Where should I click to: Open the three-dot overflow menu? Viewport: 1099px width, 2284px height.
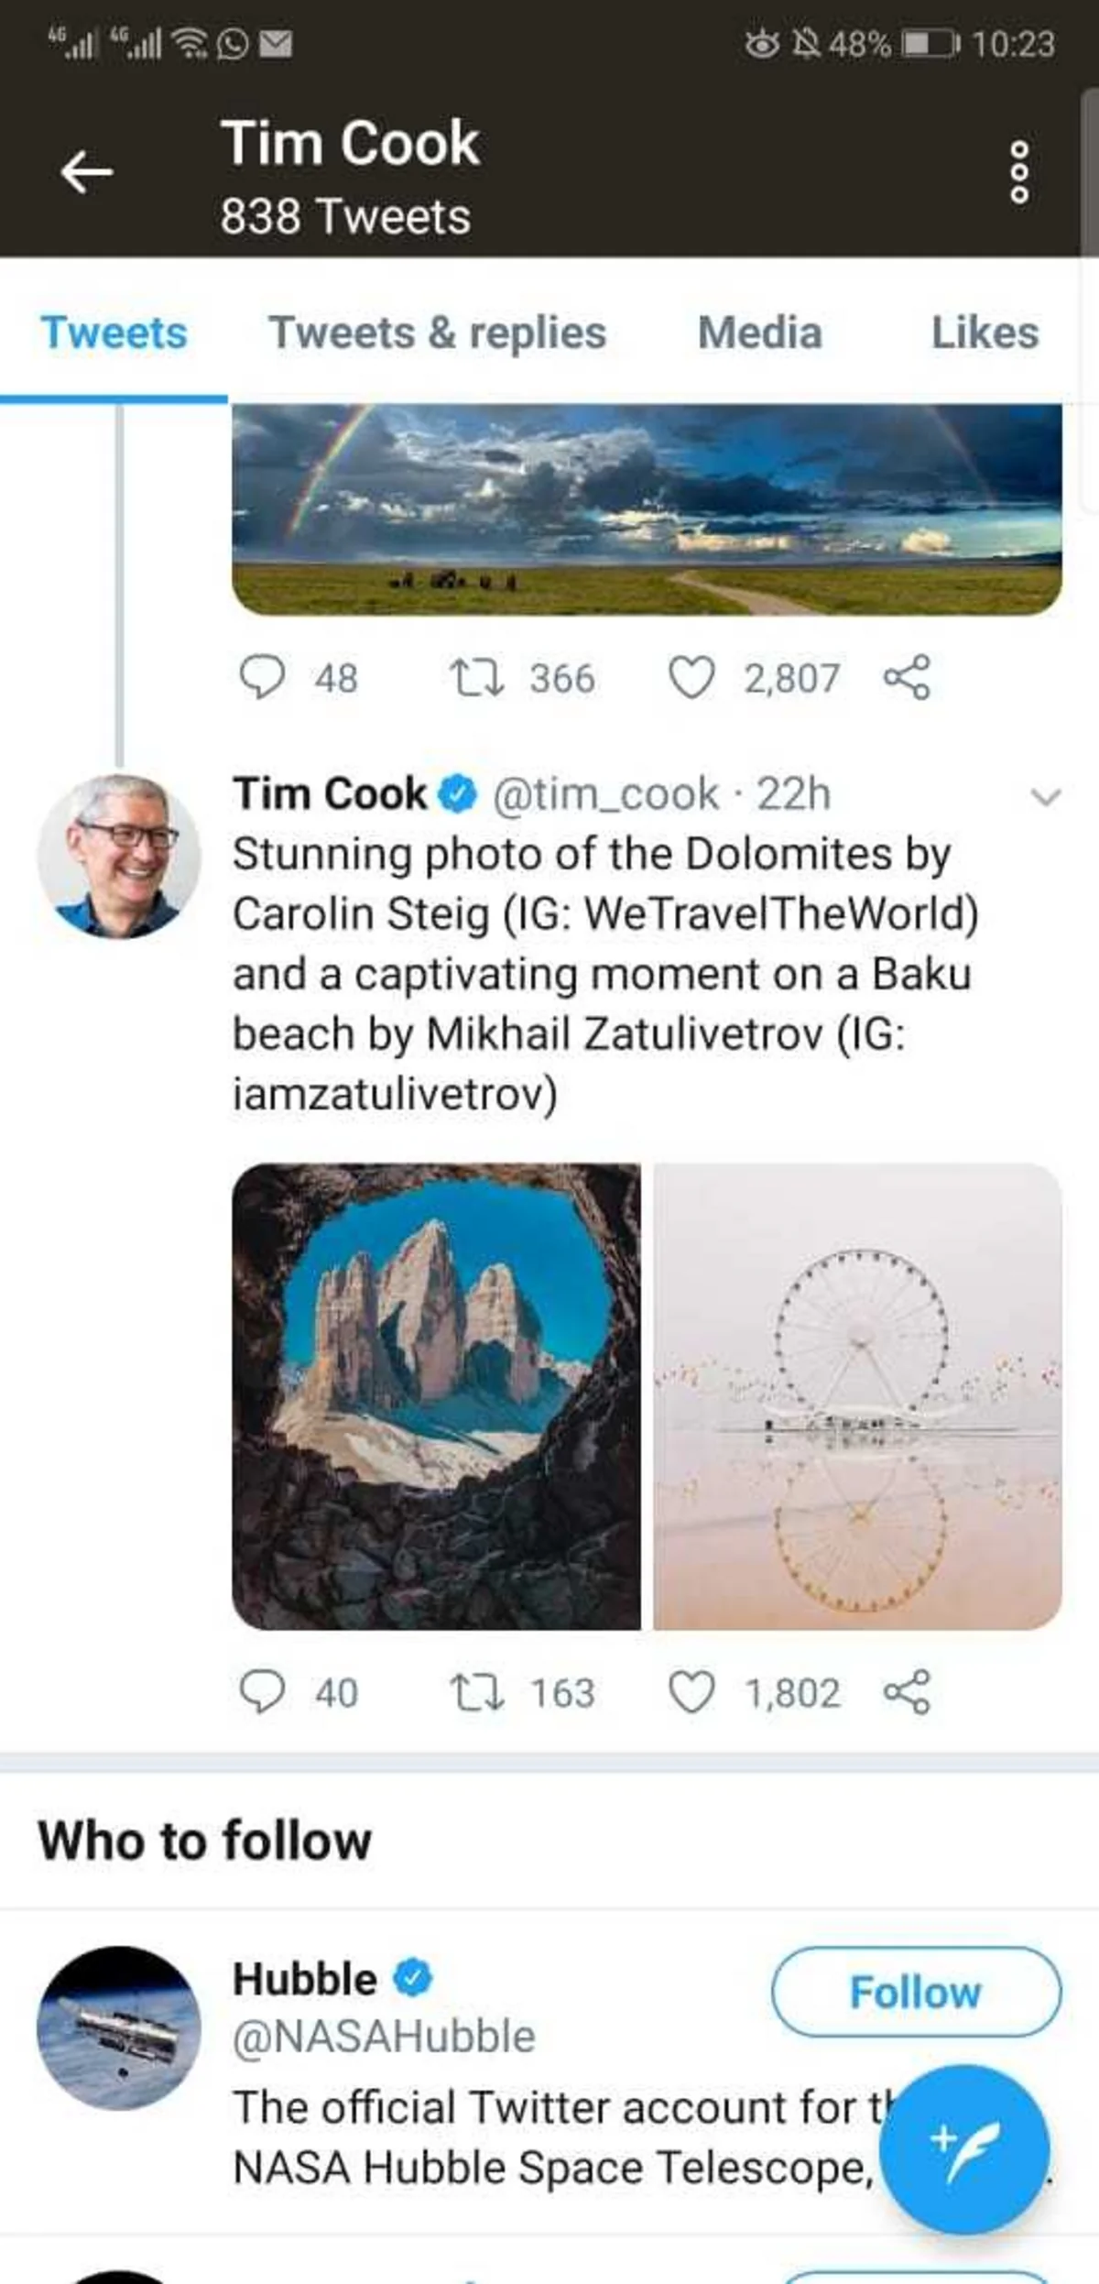(x=1018, y=171)
